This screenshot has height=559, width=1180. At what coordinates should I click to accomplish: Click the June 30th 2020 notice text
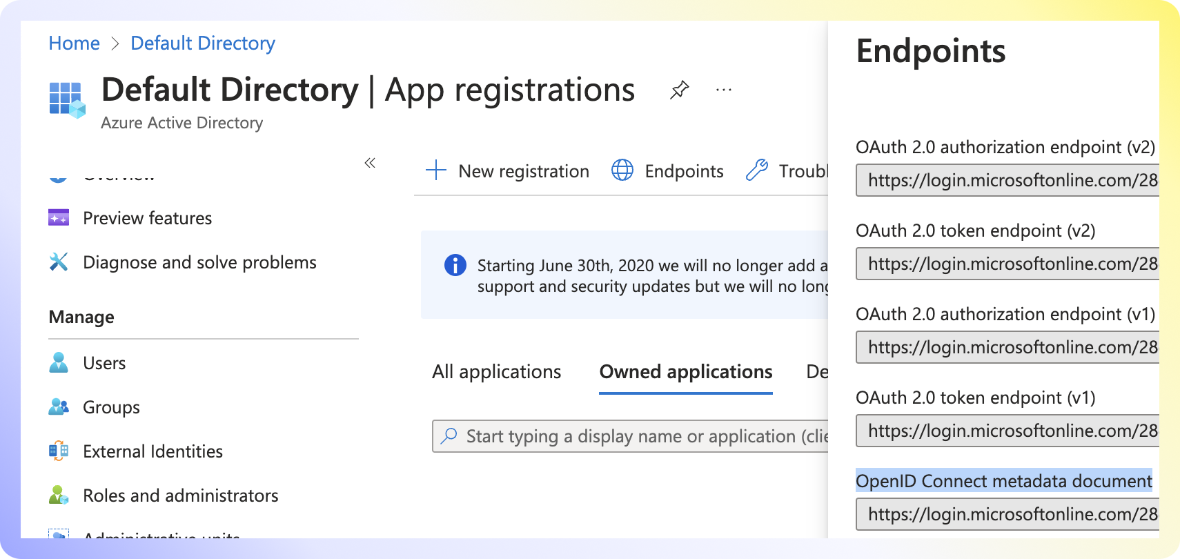coord(652,276)
